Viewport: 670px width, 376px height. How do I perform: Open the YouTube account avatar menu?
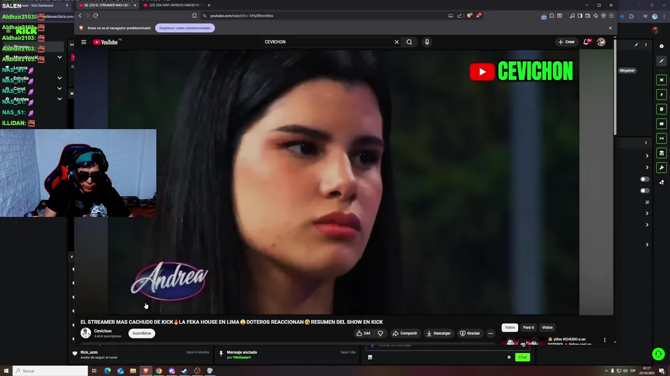601,42
